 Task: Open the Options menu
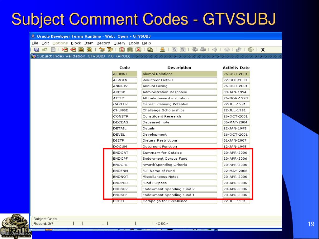(x=60, y=43)
